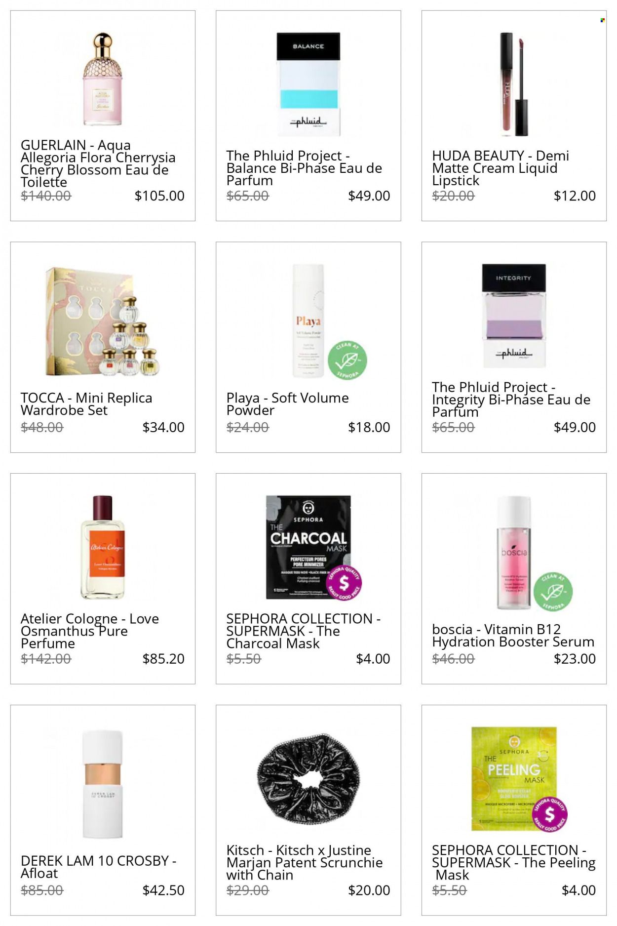Viewport: 617px width, 926px height.
Task: Click the $42.50 sale price for Derek Lam
Action: click(163, 890)
